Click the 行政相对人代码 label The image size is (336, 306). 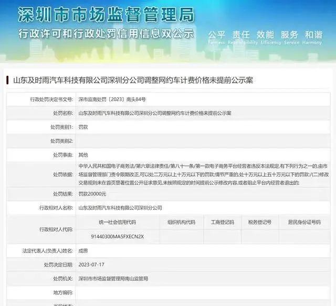56,229
